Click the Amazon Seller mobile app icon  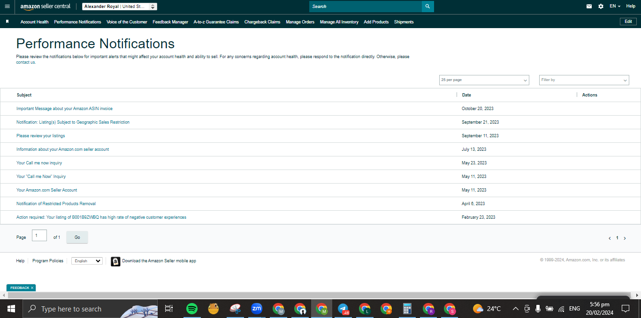pyautogui.click(x=115, y=261)
